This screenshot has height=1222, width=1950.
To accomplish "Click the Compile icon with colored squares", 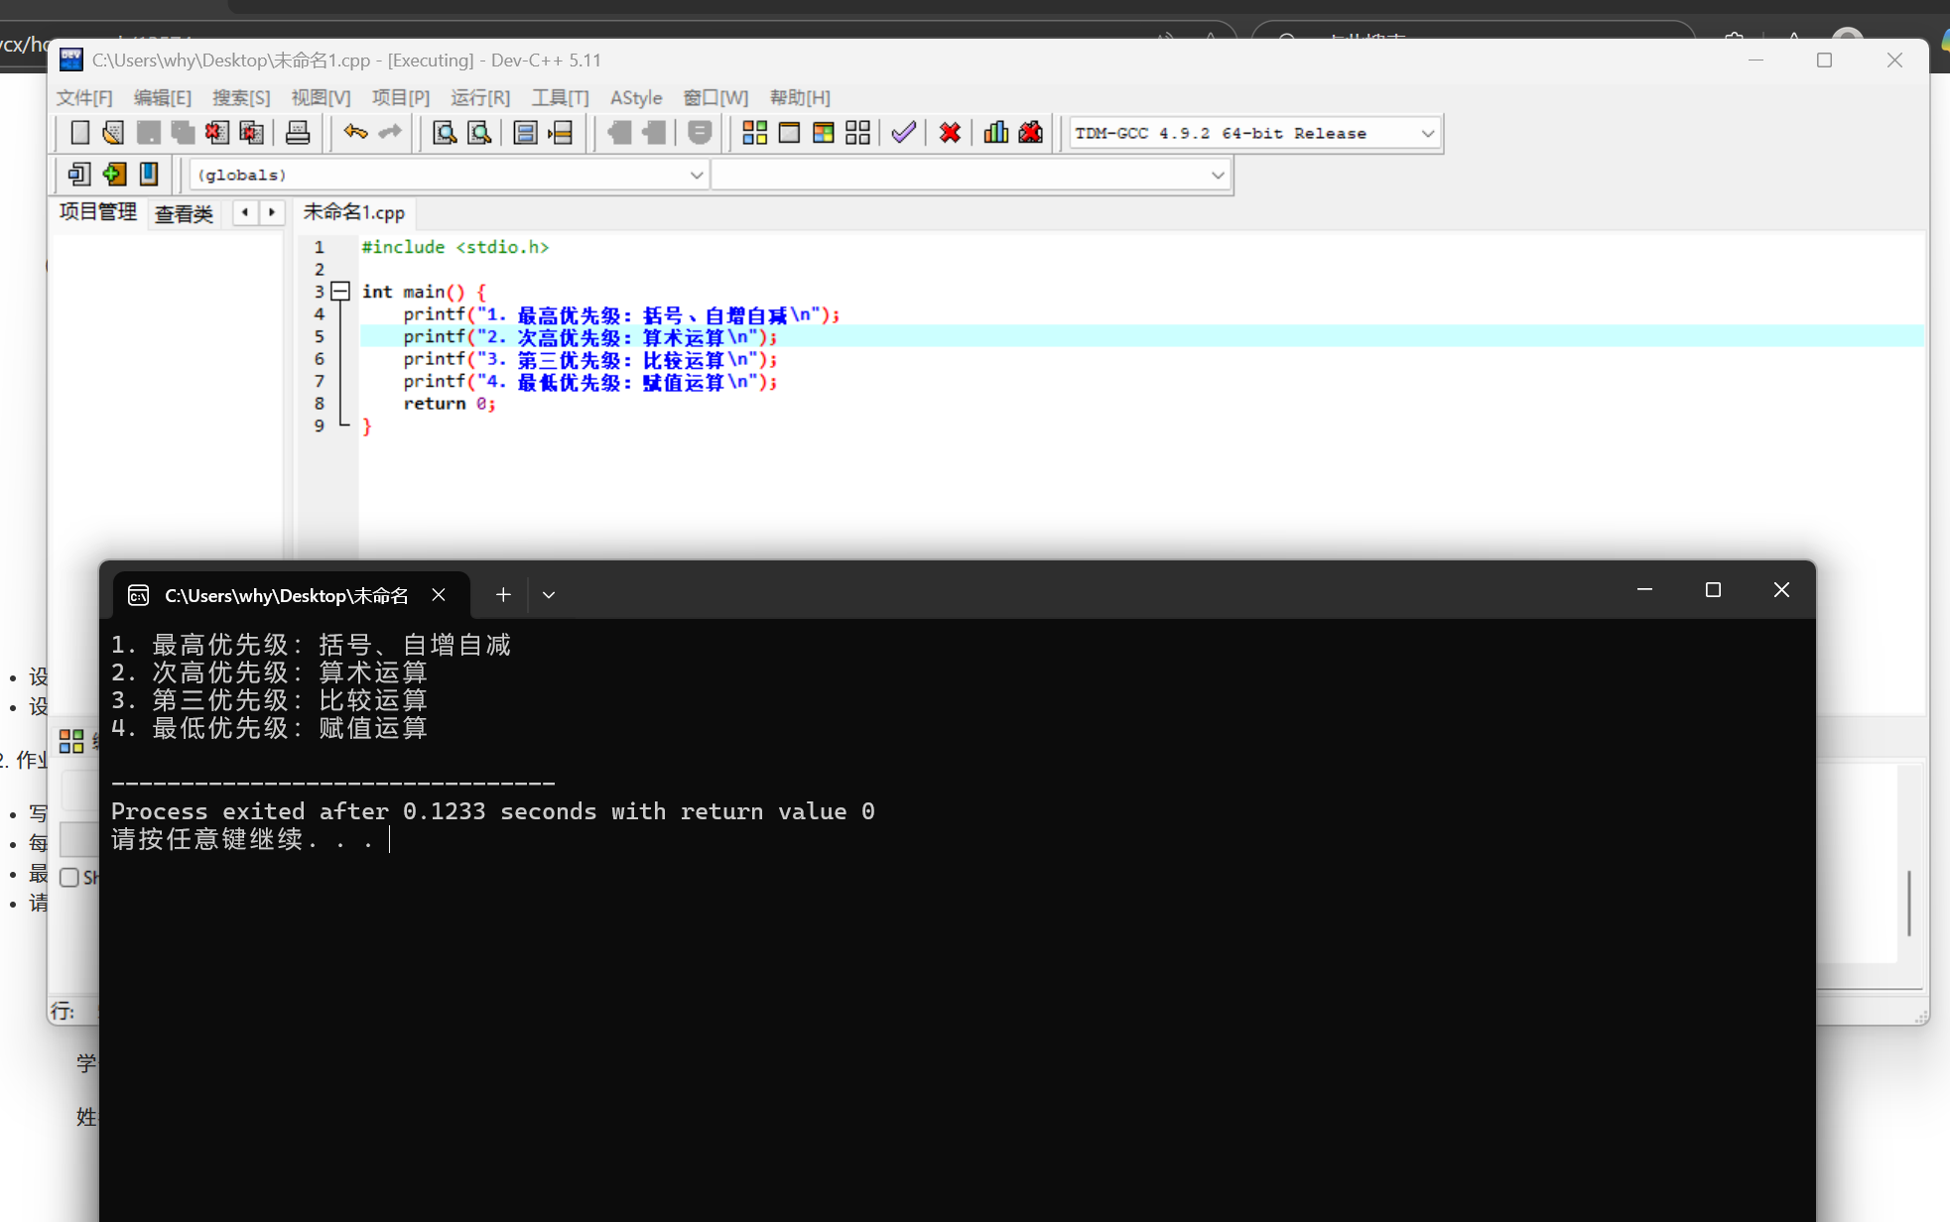I will [755, 133].
